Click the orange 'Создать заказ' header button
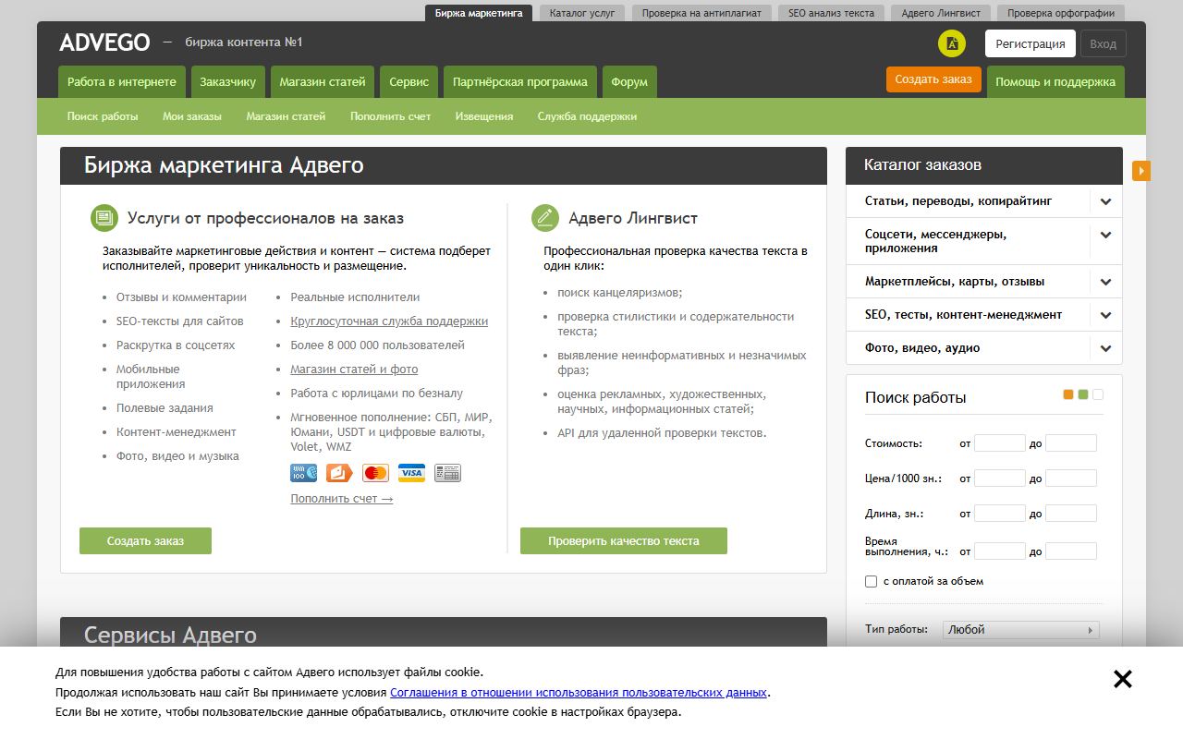This screenshot has height=739, width=1183. 933,79
